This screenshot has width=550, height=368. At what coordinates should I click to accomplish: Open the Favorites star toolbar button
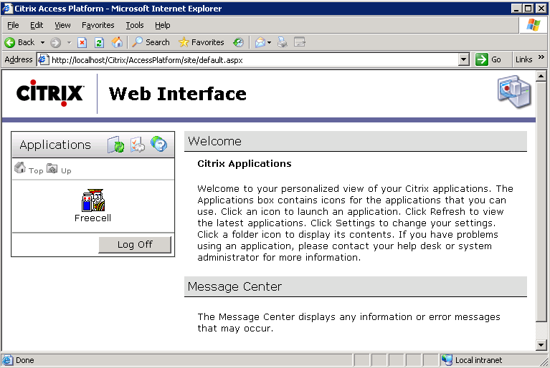tap(201, 42)
